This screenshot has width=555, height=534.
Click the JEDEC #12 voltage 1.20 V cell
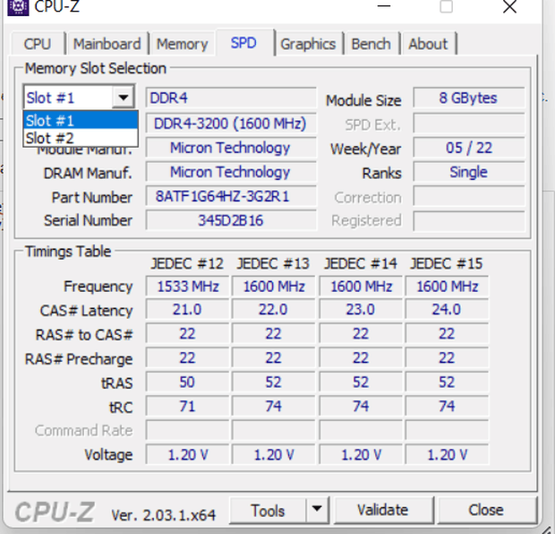[x=187, y=454]
